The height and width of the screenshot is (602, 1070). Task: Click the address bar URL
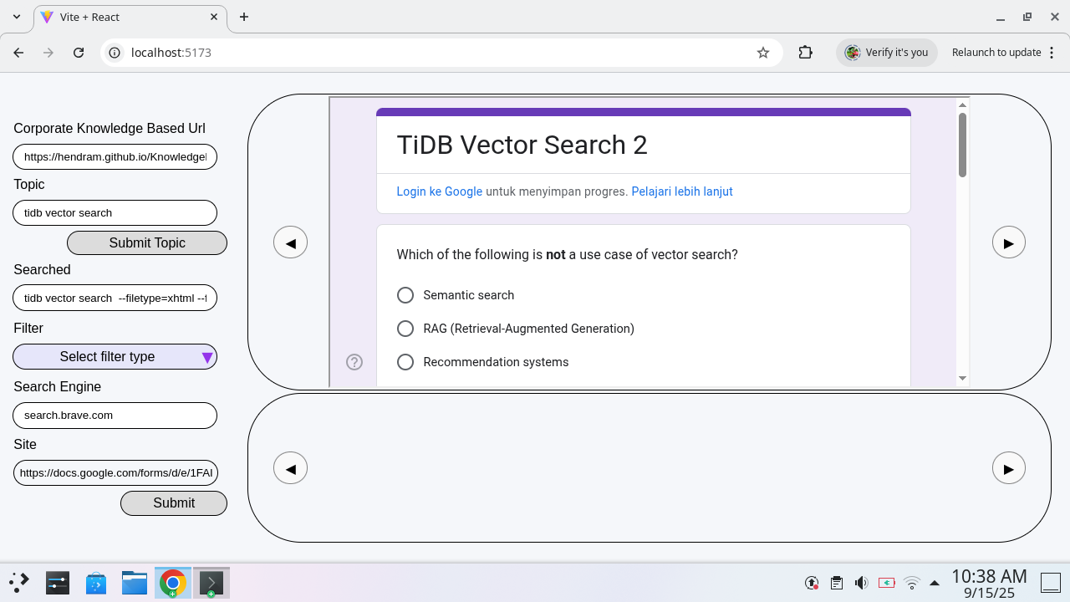coord(171,53)
